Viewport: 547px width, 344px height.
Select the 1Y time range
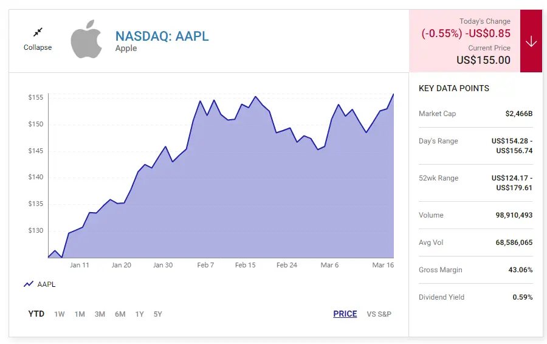[x=140, y=314]
